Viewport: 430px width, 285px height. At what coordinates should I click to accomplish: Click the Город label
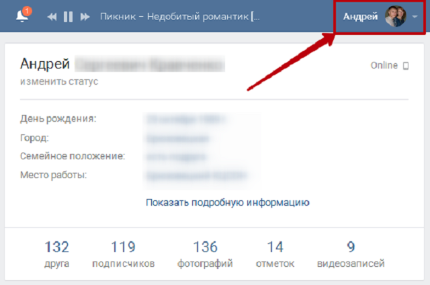coord(34,138)
